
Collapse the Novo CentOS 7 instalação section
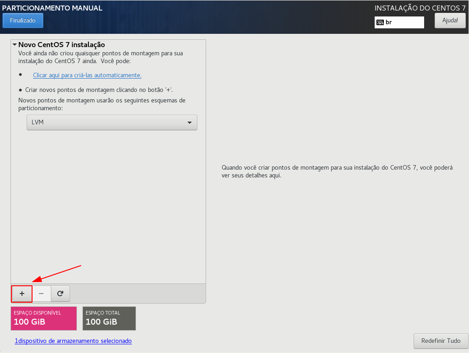click(14, 45)
